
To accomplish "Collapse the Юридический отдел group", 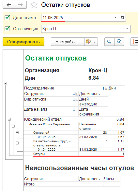I will point(9,119).
